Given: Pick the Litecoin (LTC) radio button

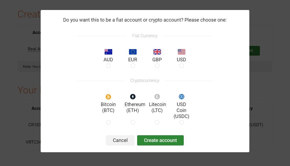Looking at the screenshot, I should pyautogui.click(x=157, y=122).
